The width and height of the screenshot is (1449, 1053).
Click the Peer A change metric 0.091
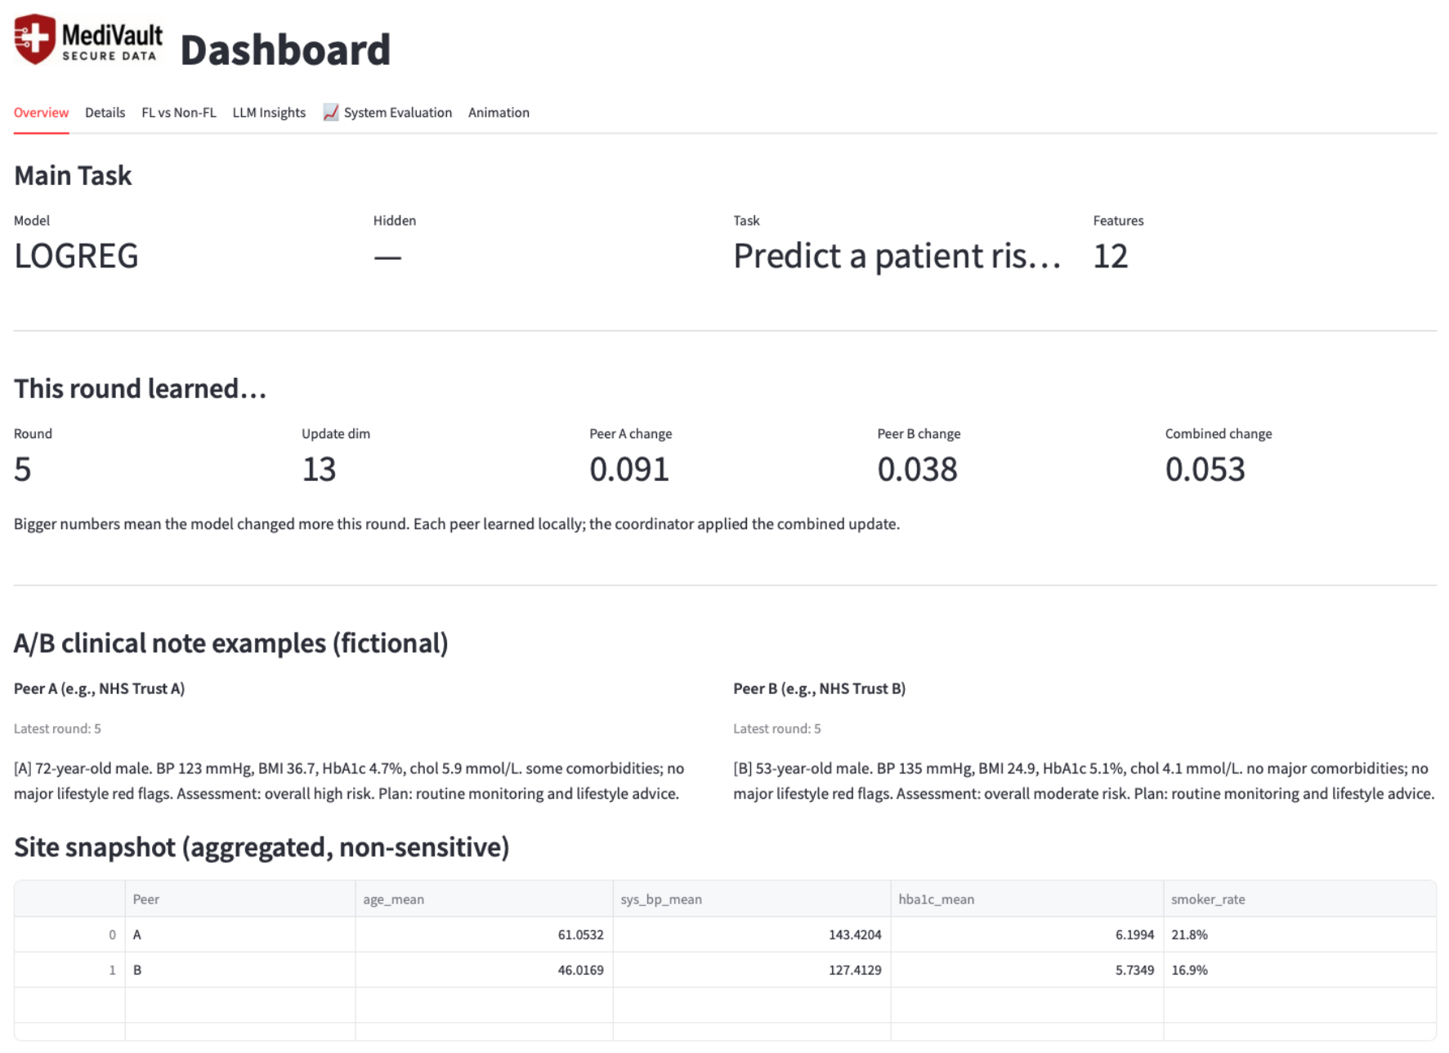(629, 468)
